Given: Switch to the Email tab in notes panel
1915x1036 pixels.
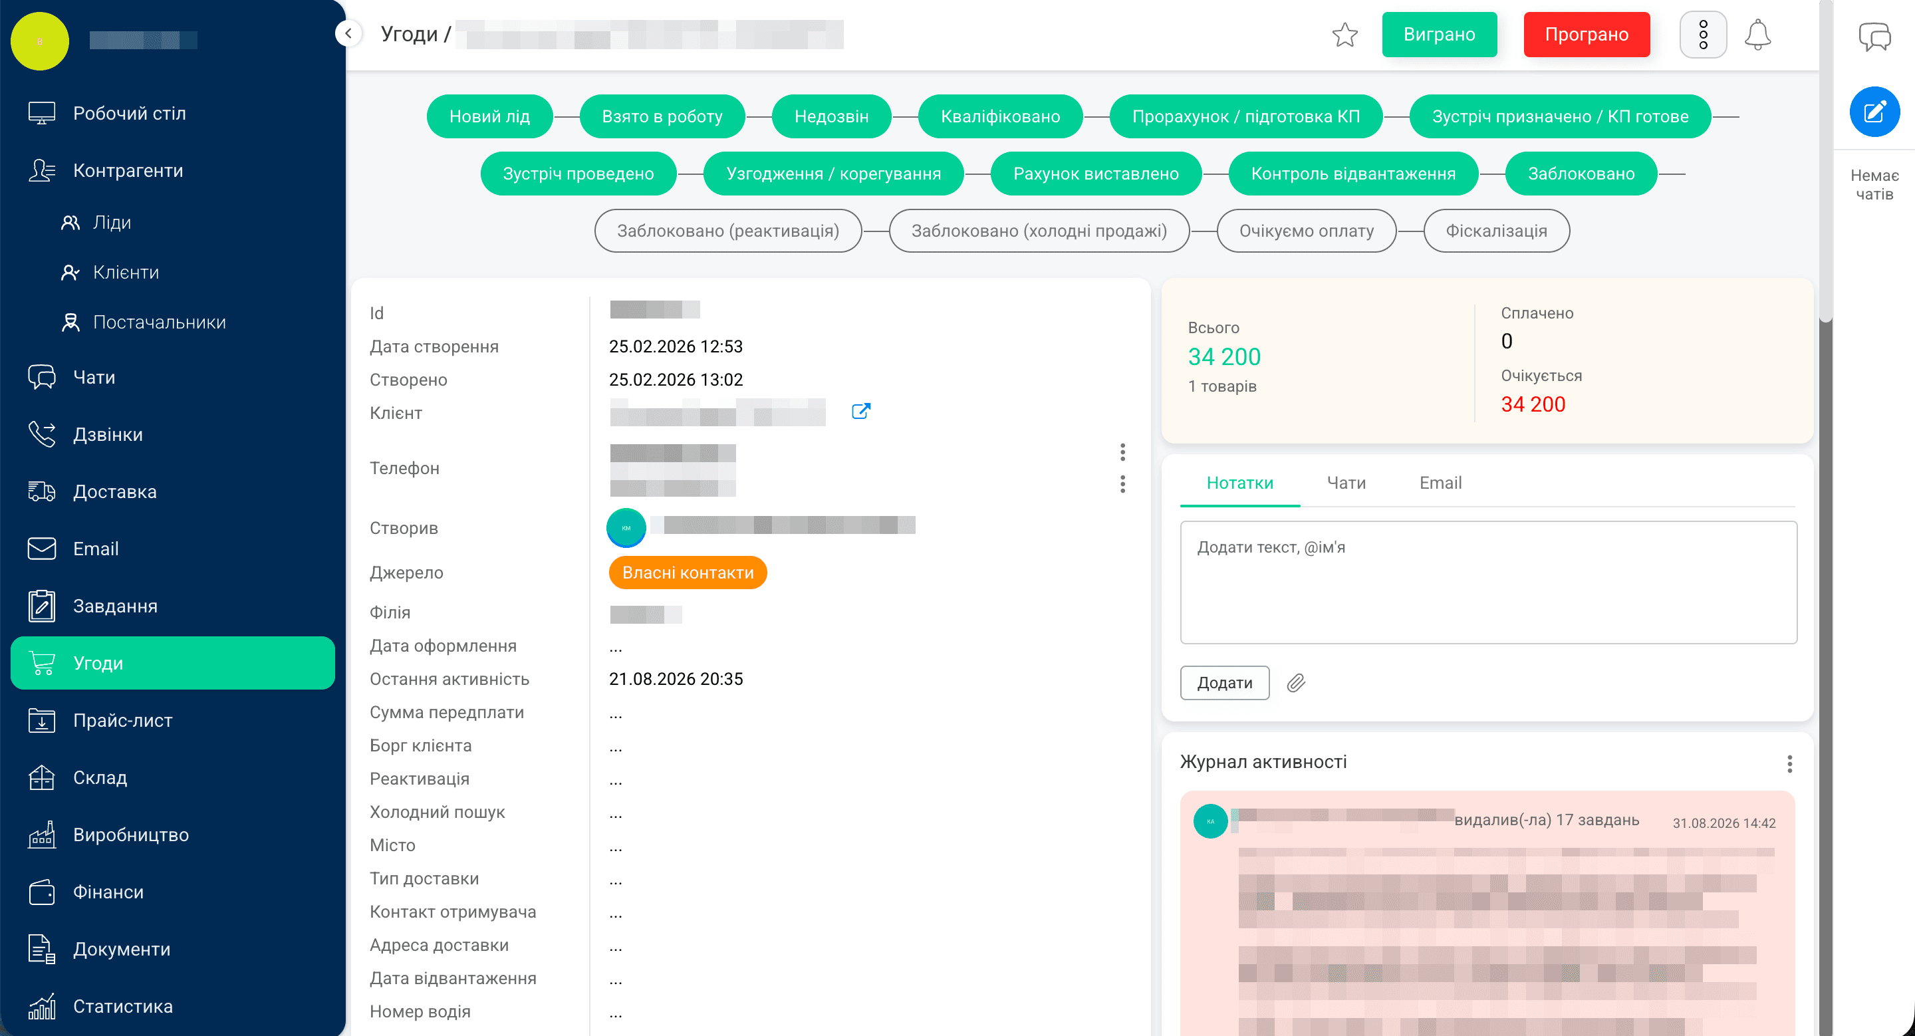Looking at the screenshot, I should (x=1440, y=483).
